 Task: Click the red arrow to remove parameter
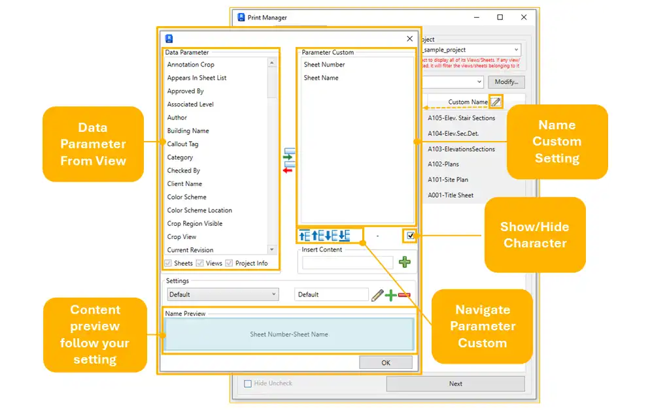pyautogui.click(x=288, y=169)
